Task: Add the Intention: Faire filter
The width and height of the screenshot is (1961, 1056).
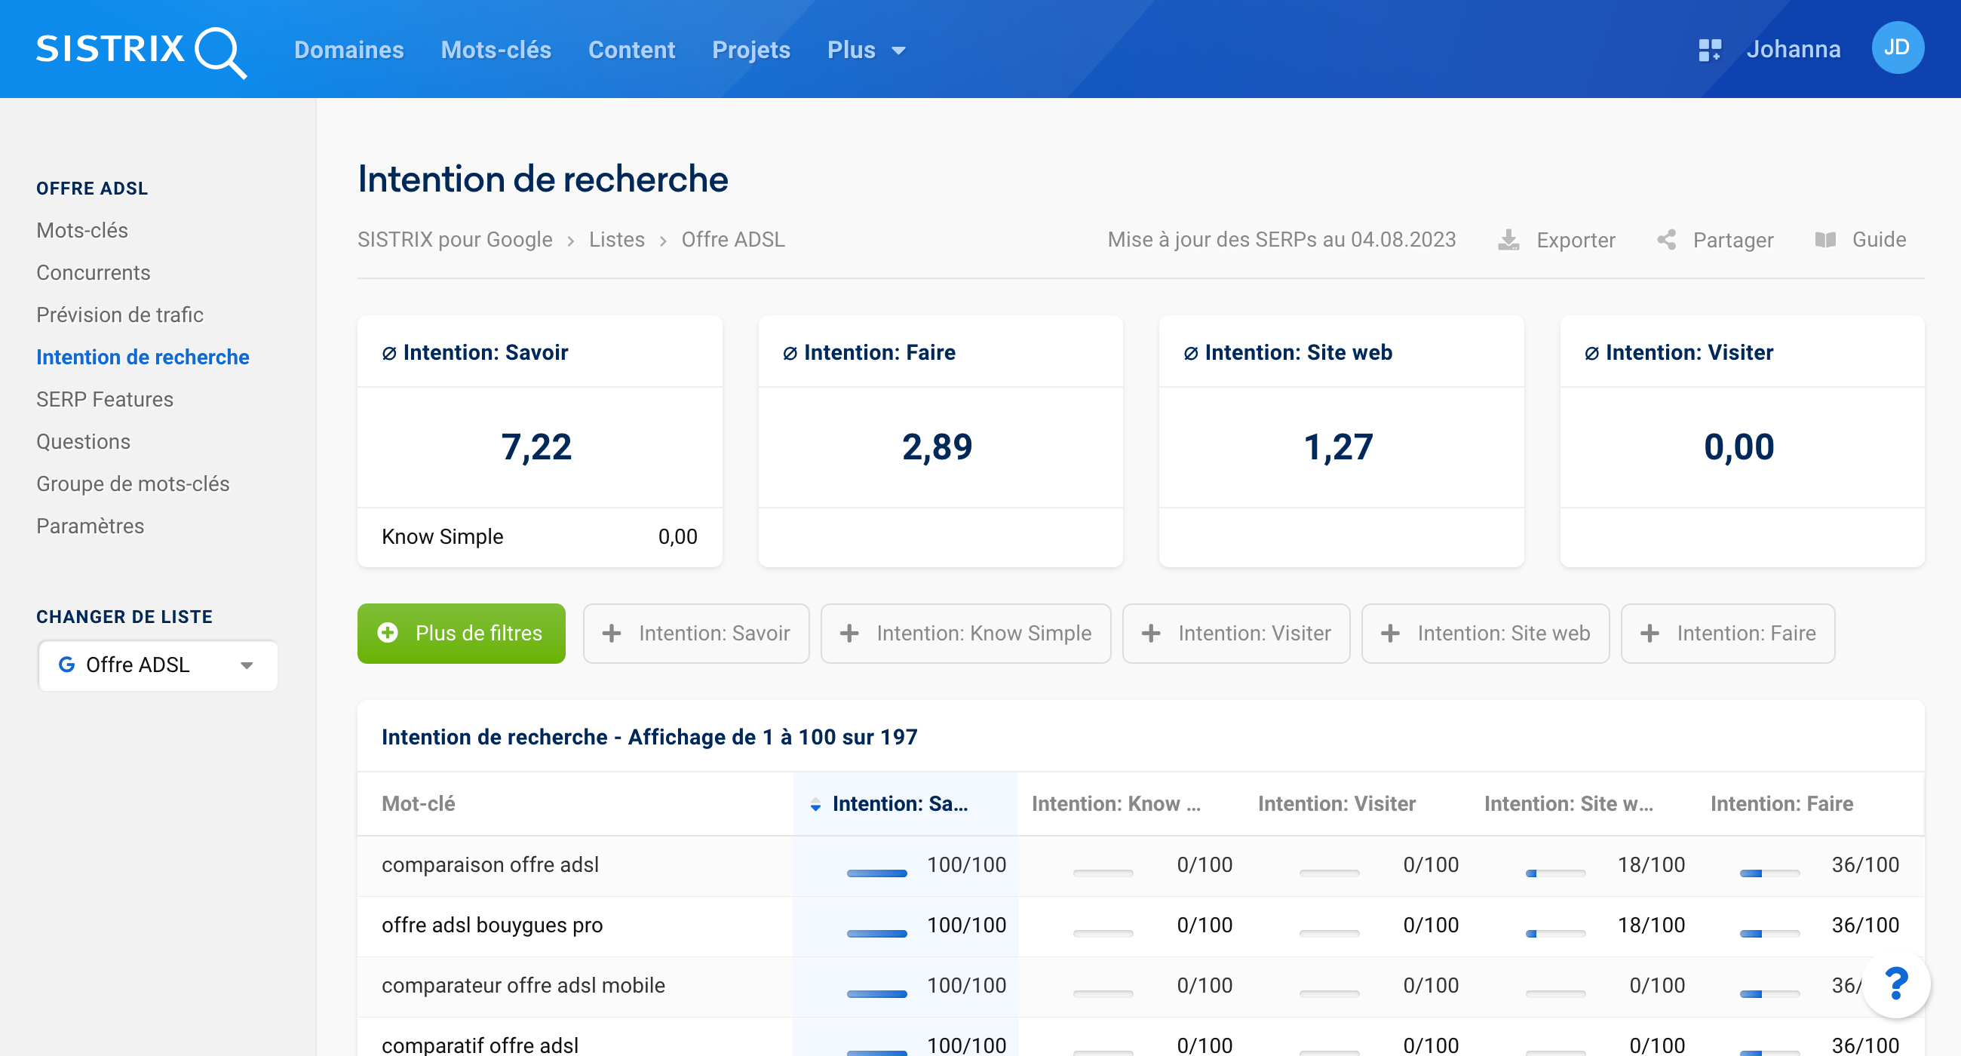Action: coord(1726,633)
